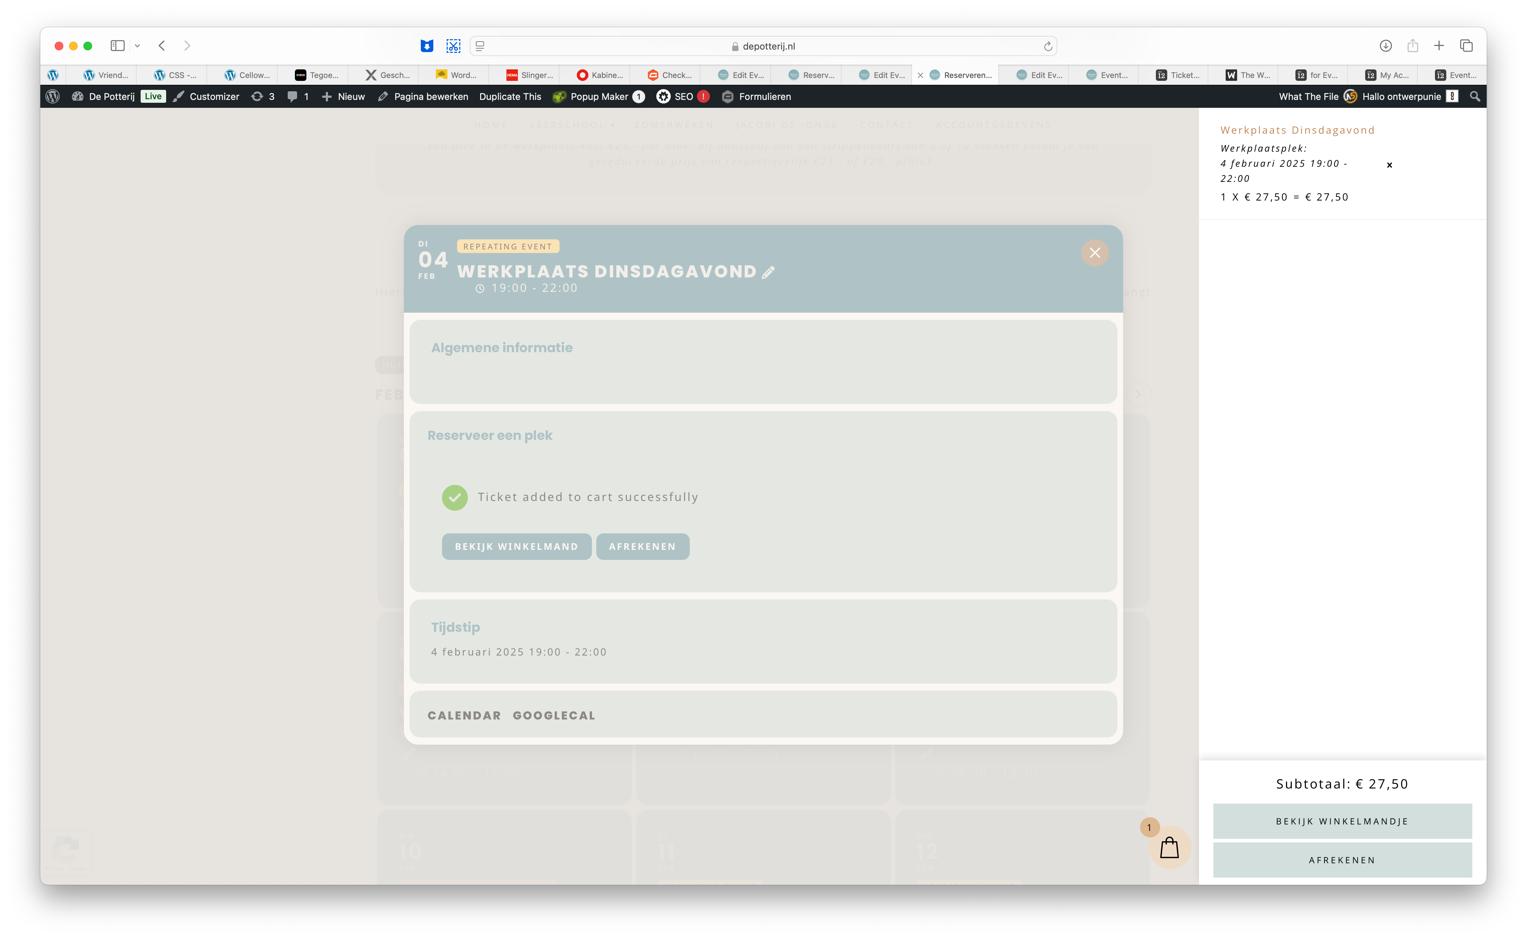The height and width of the screenshot is (938, 1527).
Task: Open the SEO menu with alert badge
Action: click(x=682, y=96)
